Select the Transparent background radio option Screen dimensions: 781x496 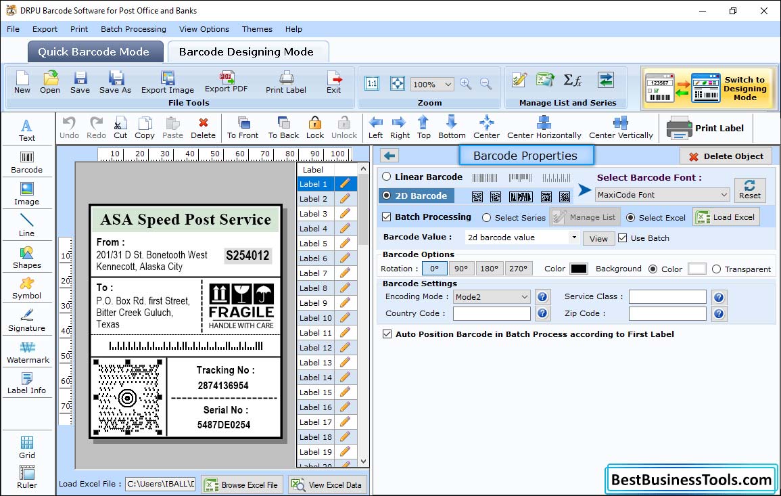pos(716,269)
